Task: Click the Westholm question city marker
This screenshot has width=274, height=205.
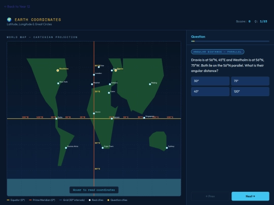Action: (58, 70)
